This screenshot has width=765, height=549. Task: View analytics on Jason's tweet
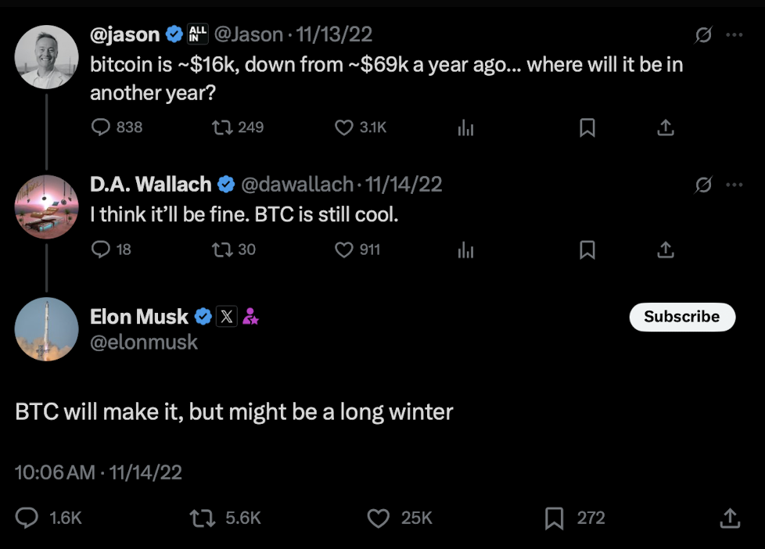click(x=465, y=127)
